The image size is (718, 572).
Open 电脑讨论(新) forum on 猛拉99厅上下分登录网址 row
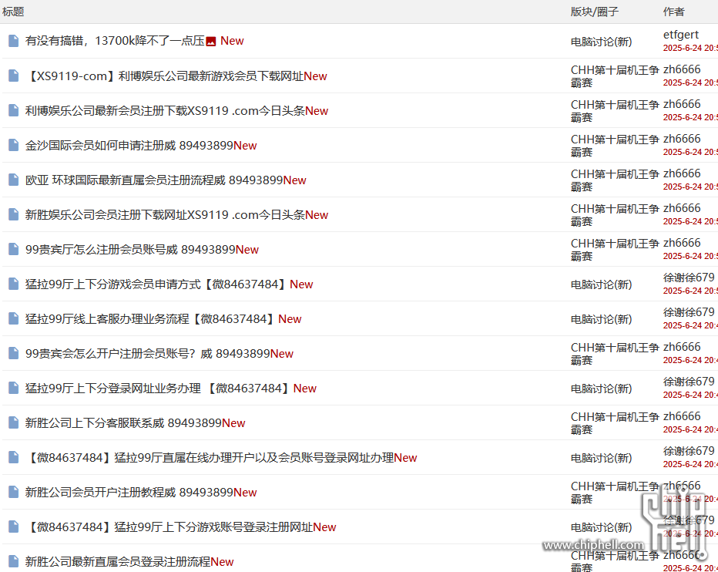pos(601,389)
